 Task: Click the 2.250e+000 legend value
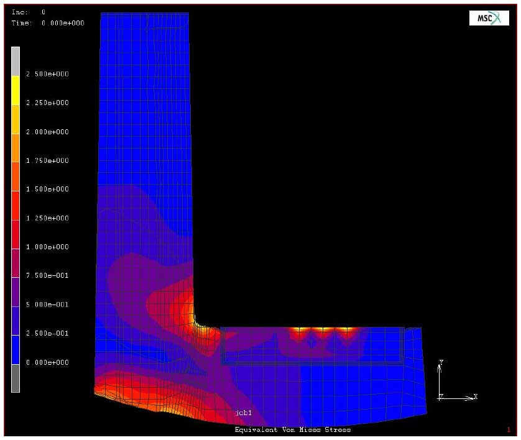(47, 103)
